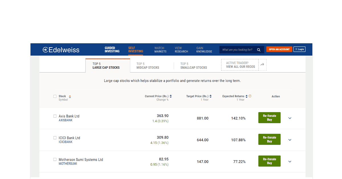Click the Current Price (Rs.) header label
Image resolution: width=342 pixels, height=179 pixels.
tap(157, 96)
